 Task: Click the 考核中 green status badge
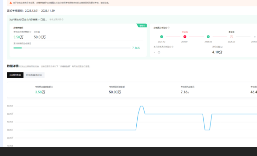click(142, 25)
